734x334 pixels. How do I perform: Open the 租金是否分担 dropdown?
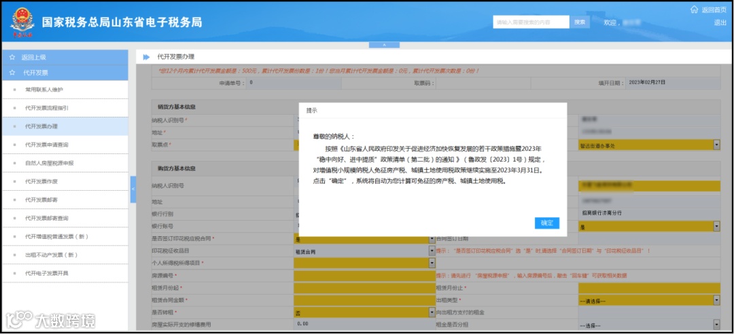(649, 324)
